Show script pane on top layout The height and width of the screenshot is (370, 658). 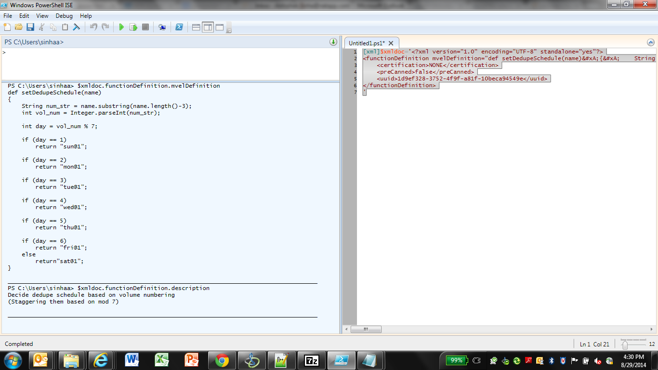196,27
